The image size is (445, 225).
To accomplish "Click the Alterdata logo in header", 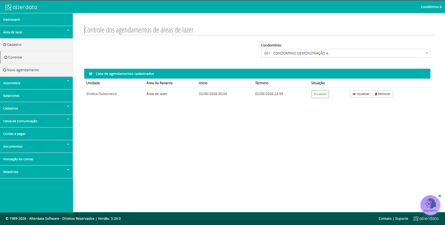I will pos(21,7).
